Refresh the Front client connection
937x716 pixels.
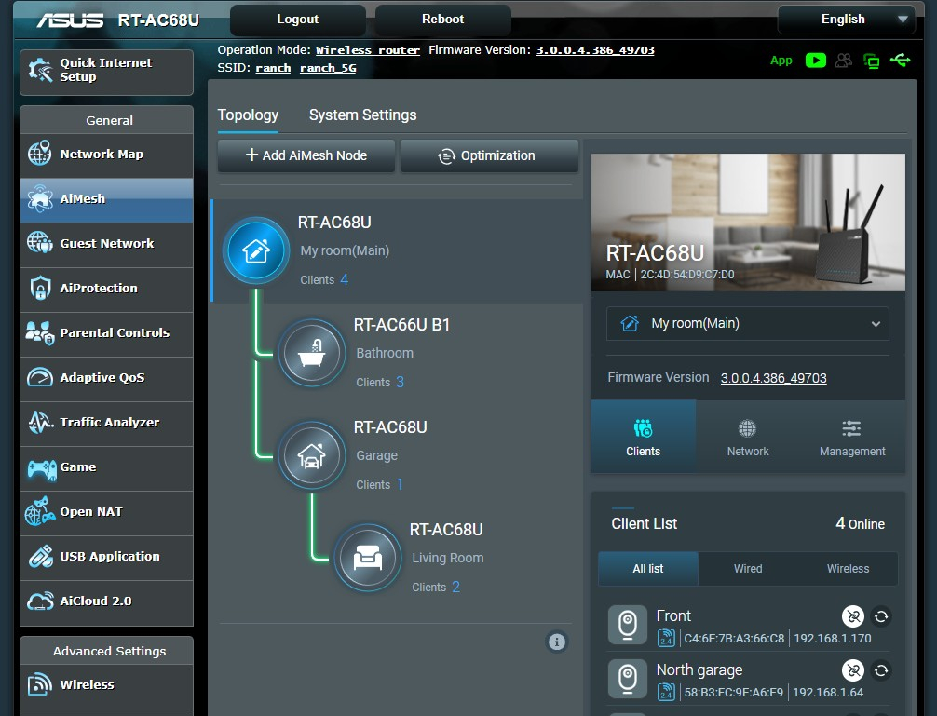[881, 616]
